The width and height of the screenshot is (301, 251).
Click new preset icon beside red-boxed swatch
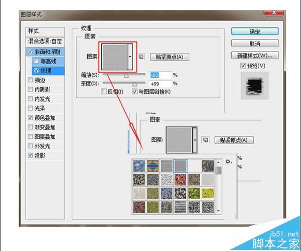pos(141,57)
